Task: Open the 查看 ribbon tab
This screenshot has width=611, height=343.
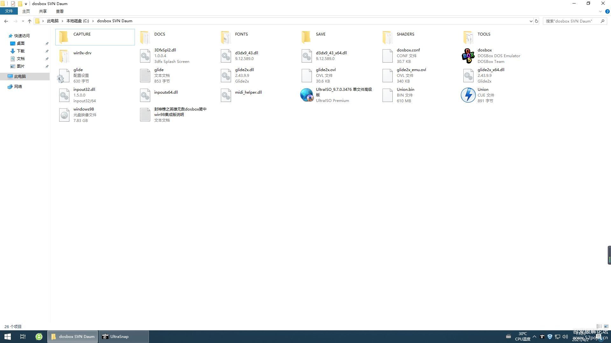Action: [60, 11]
